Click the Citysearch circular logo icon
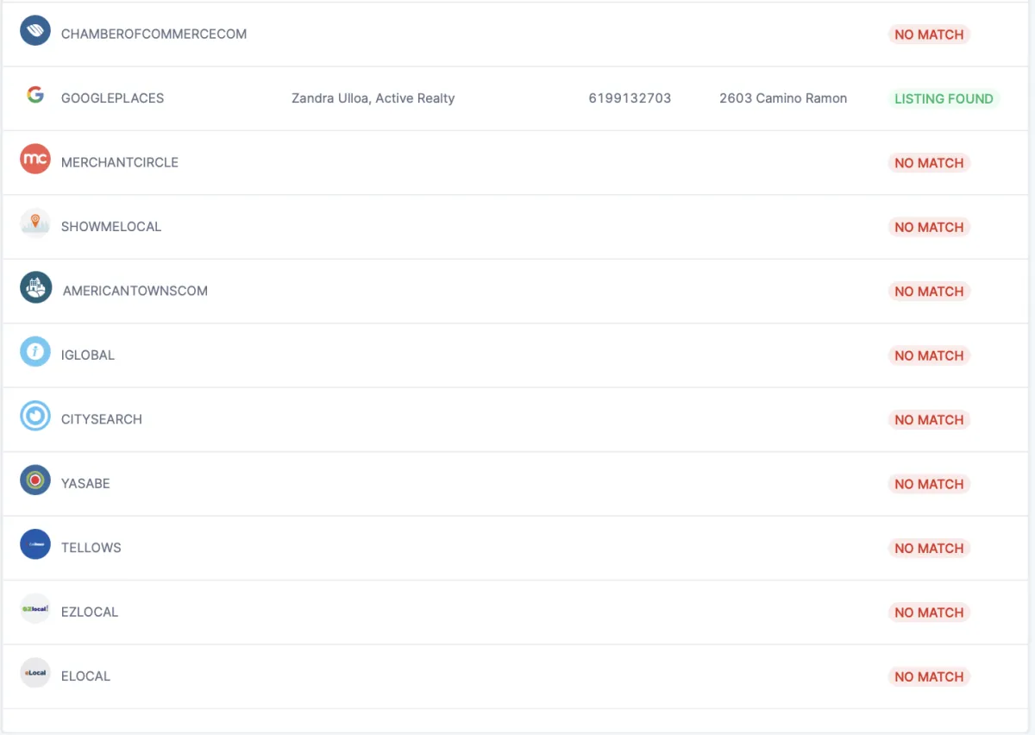 point(35,416)
